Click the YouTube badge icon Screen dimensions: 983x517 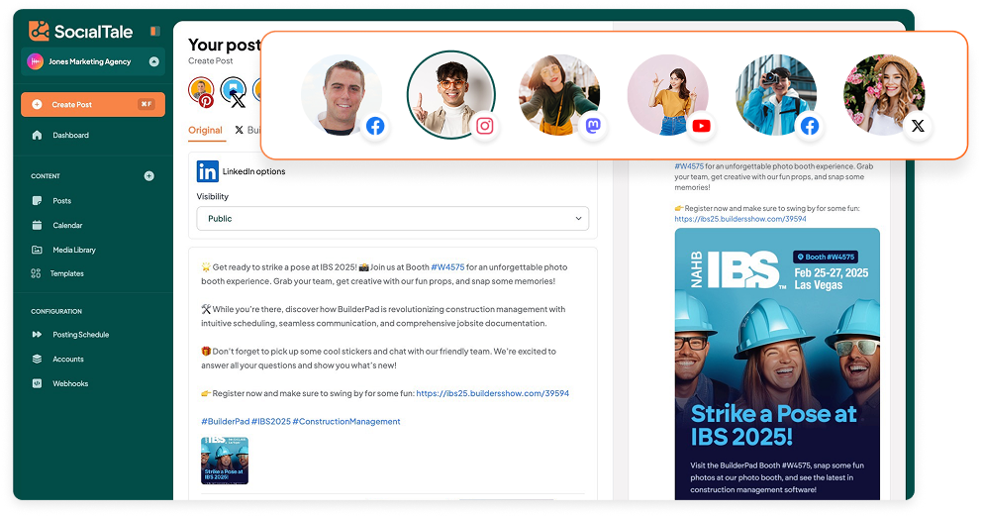(702, 126)
